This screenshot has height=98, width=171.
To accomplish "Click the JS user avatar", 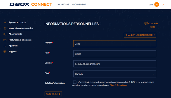I will 157,5.
